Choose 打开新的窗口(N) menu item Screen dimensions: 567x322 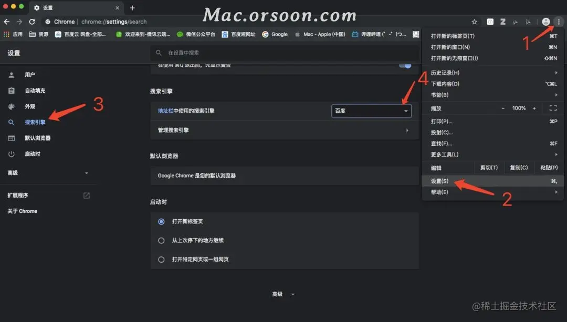point(492,47)
